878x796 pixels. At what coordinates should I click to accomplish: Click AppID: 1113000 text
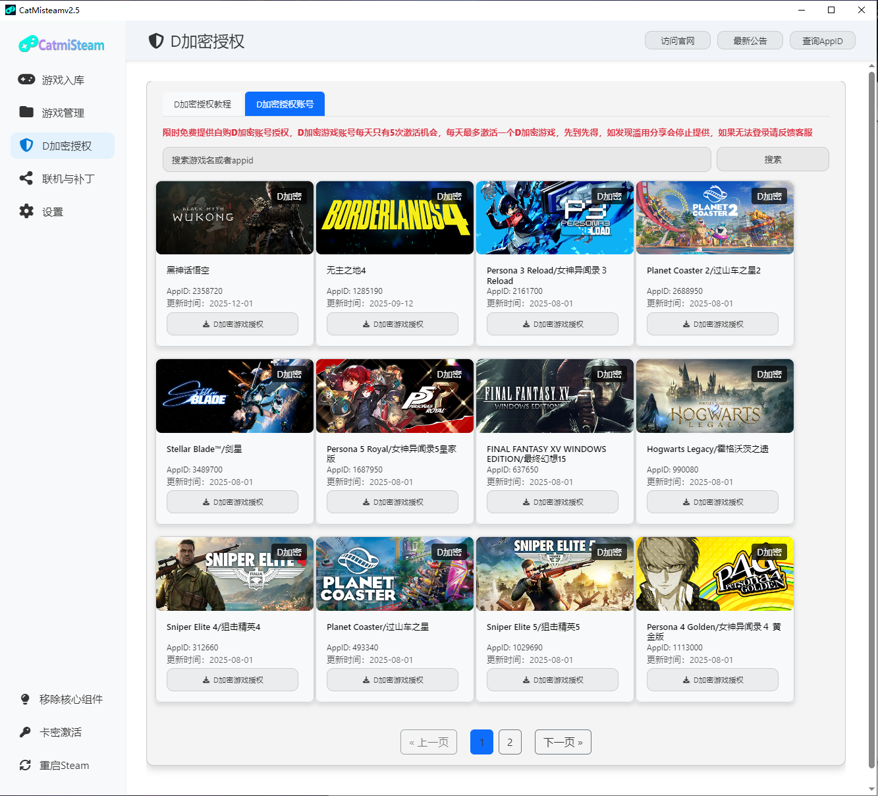point(674,648)
